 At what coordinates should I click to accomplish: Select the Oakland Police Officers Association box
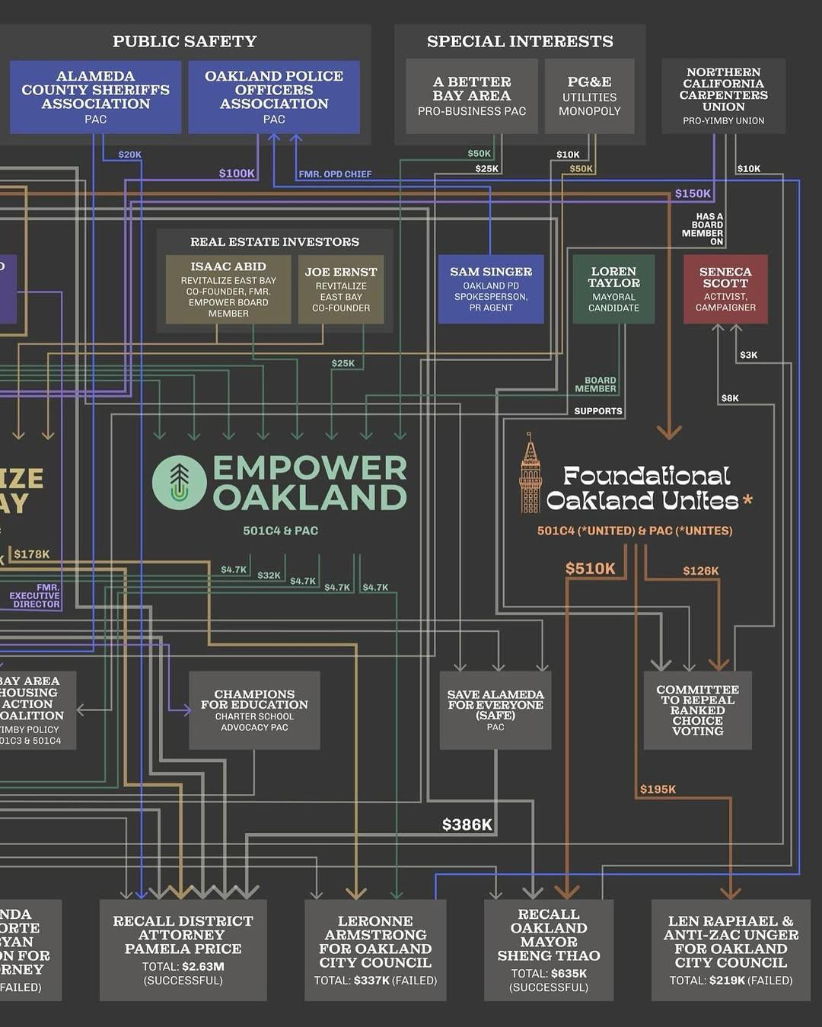pos(274,97)
